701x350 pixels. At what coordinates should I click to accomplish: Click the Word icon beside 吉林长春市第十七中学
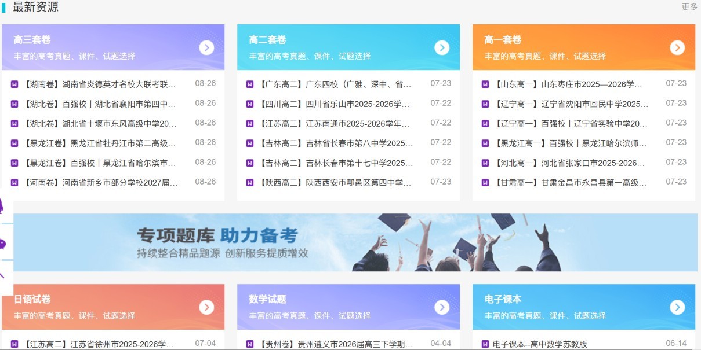click(x=250, y=163)
